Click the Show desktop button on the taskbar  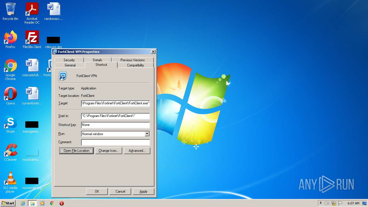365,203
